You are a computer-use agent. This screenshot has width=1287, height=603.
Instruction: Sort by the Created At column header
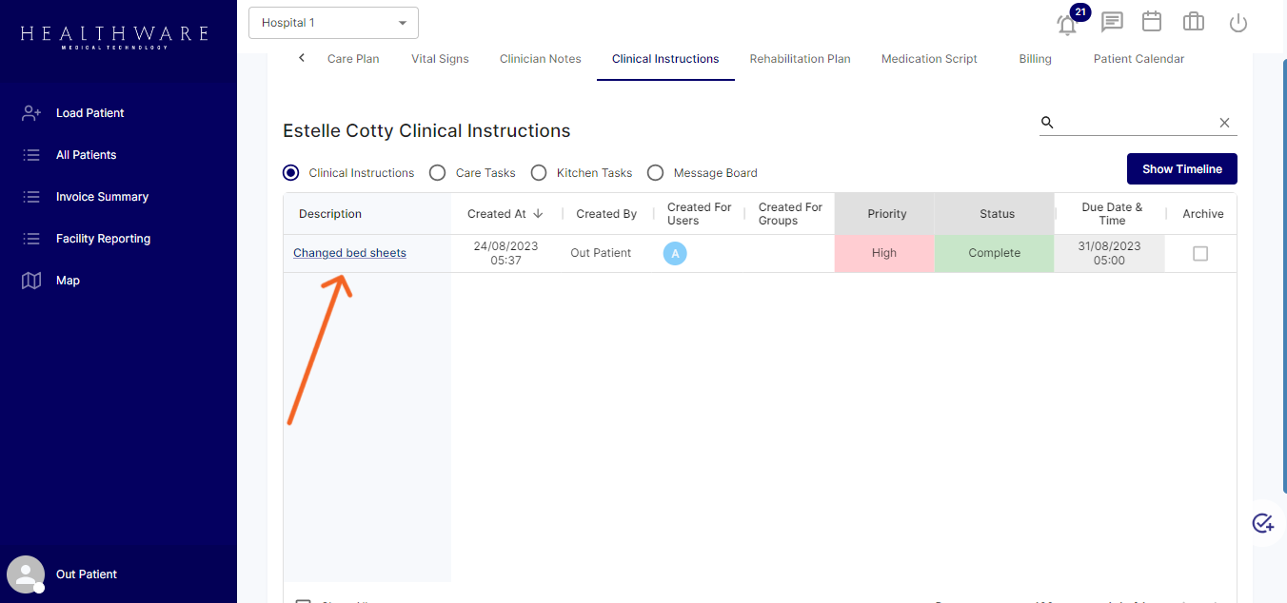(x=505, y=214)
